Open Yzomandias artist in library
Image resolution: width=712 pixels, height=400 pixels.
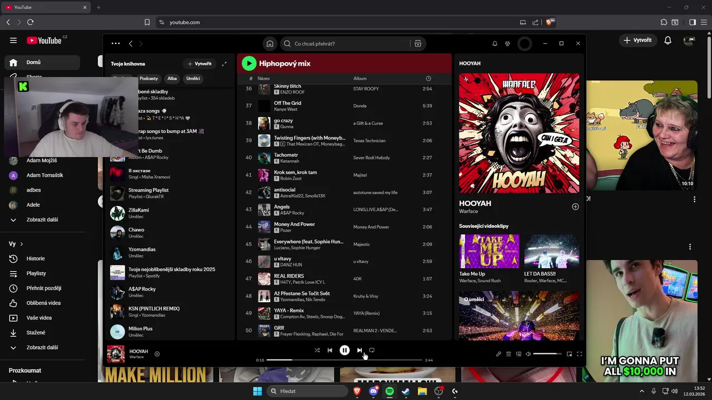(x=170, y=253)
